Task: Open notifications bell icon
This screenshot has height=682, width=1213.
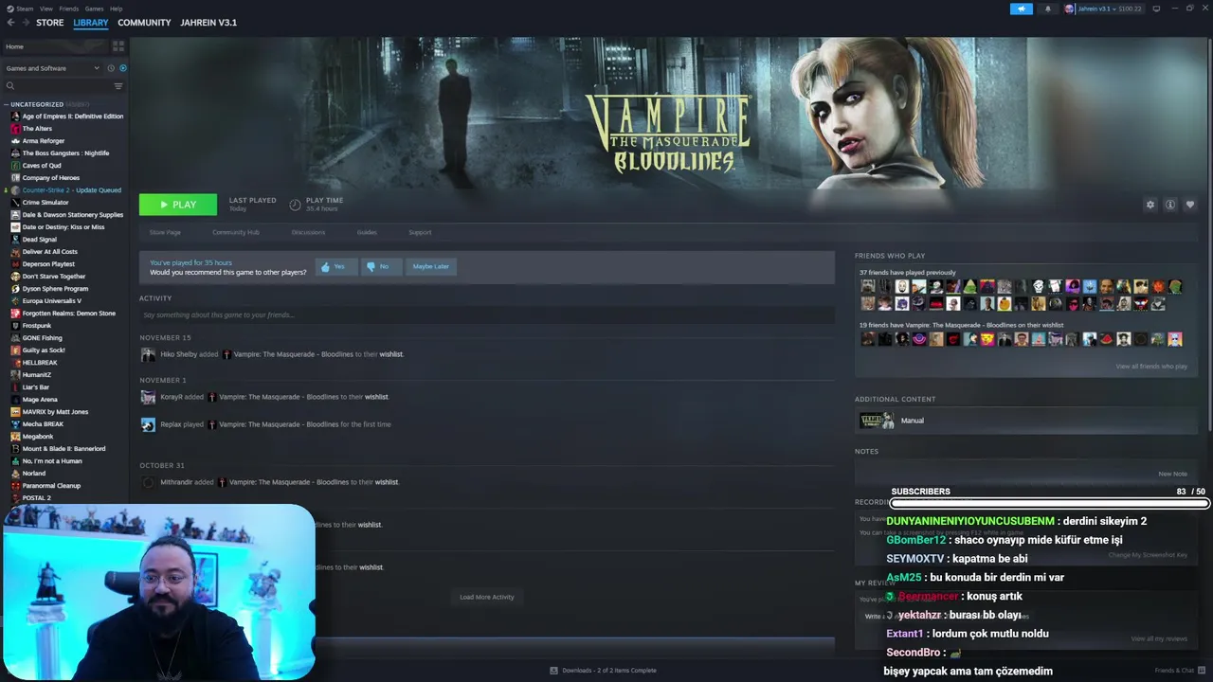Action: 1047,9
